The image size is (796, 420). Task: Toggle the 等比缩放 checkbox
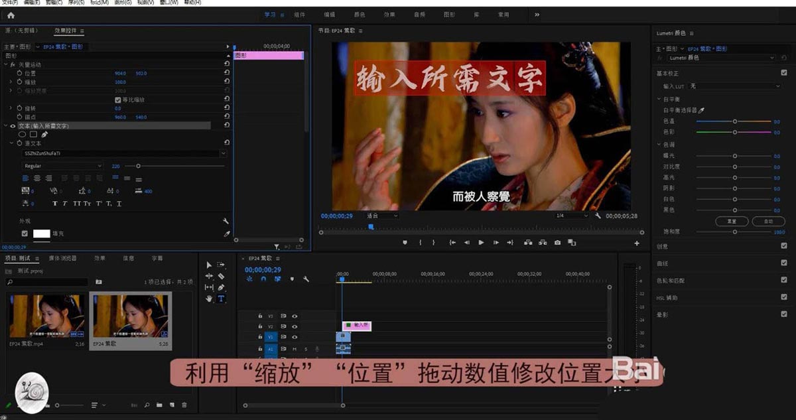pyautogui.click(x=118, y=100)
